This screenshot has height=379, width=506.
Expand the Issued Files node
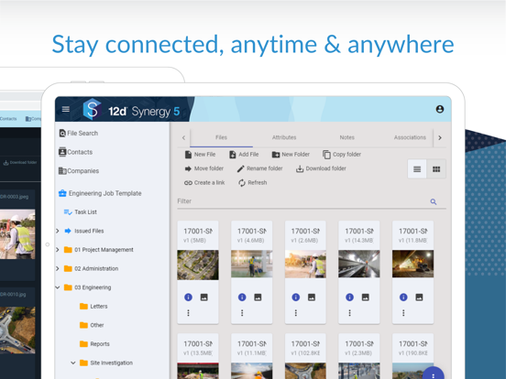pyautogui.click(x=58, y=231)
